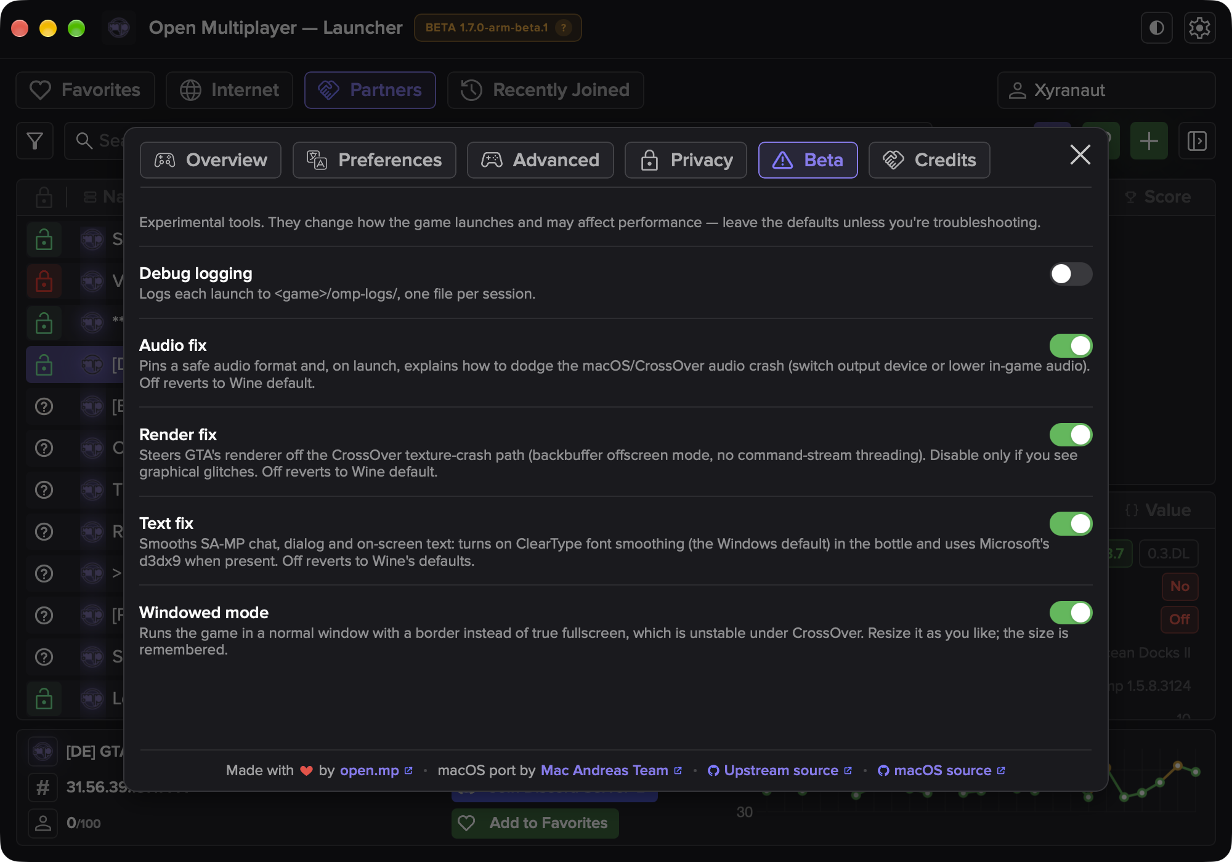Visit the Mac Andreas Team link
Image resolution: width=1232 pixels, height=862 pixels.
611,770
